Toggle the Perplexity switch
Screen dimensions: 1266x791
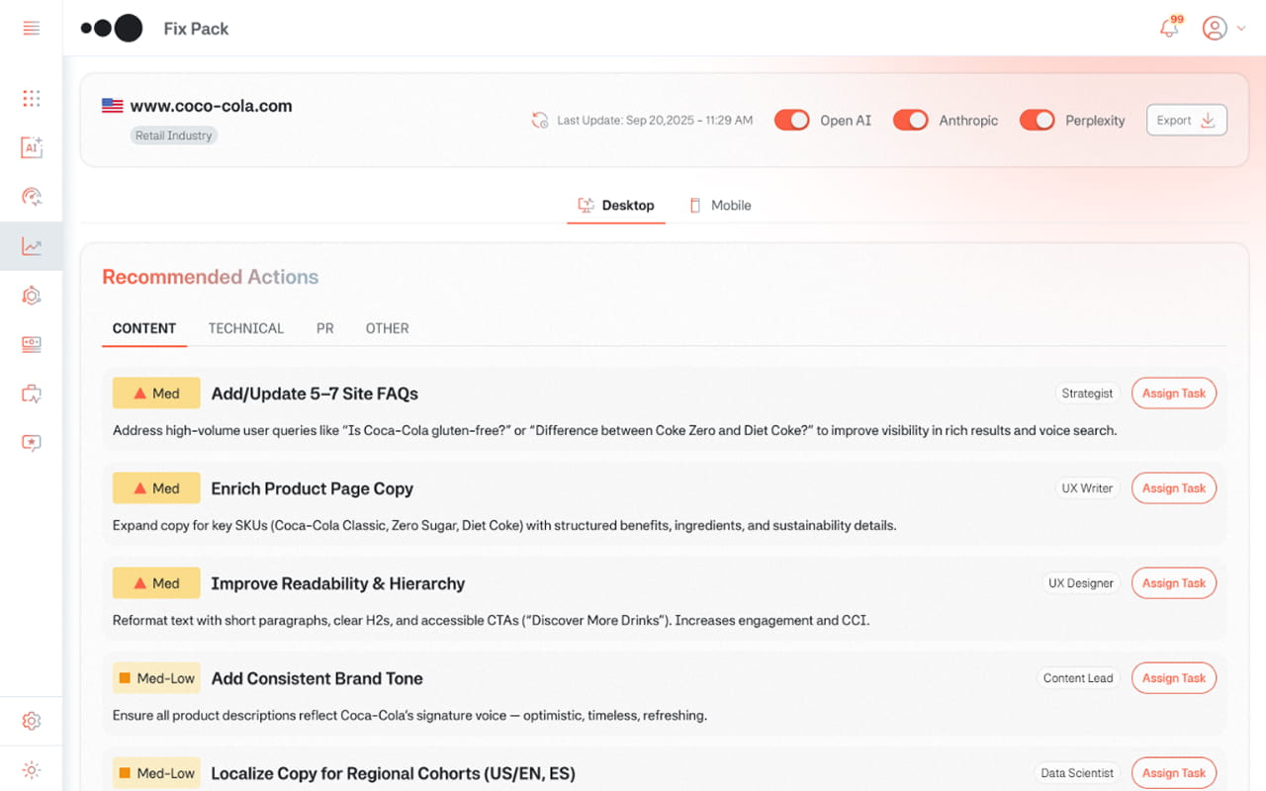pos(1038,121)
